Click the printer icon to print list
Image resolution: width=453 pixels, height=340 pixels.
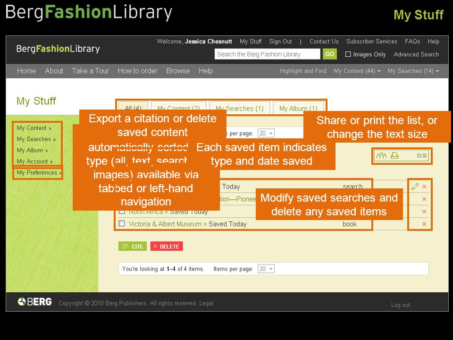394,155
